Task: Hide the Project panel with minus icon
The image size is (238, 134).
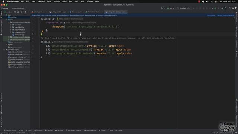Action: click(x=29, y=12)
